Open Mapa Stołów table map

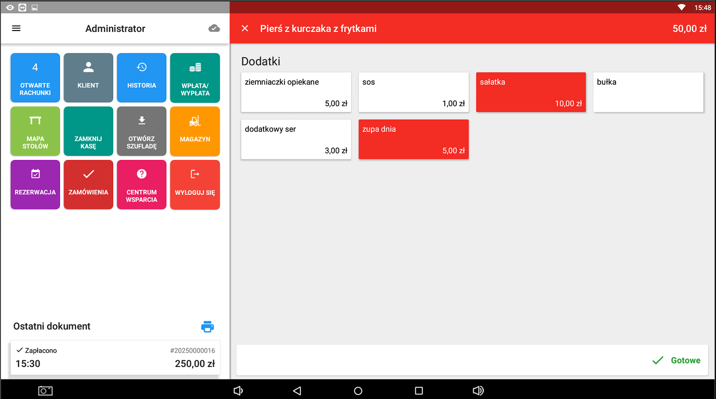pos(35,131)
